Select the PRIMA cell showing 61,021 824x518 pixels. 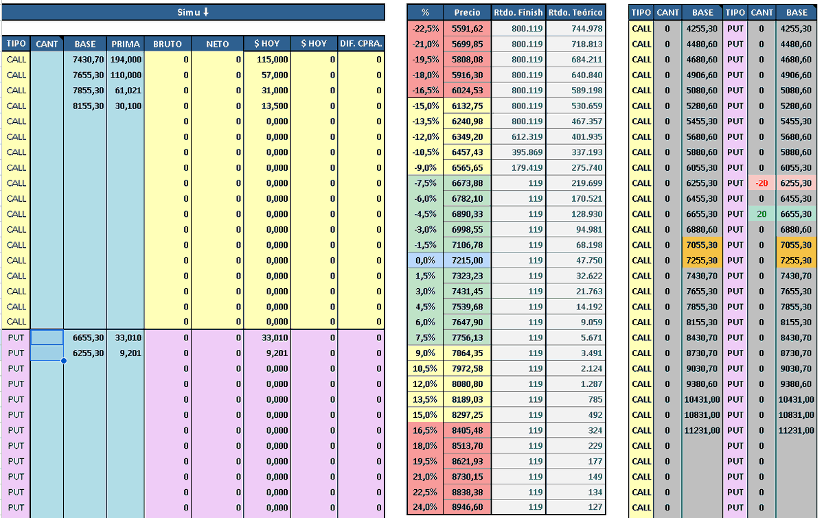click(x=125, y=90)
